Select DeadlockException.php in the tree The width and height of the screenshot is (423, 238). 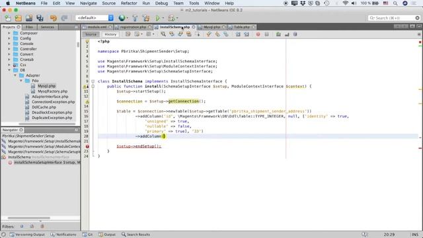(52, 112)
